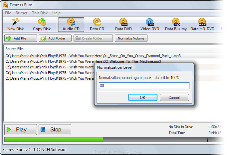Image resolution: width=235 pixels, height=155 pixels.
Task: Open the File menu
Action: click(x=8, y=13)
